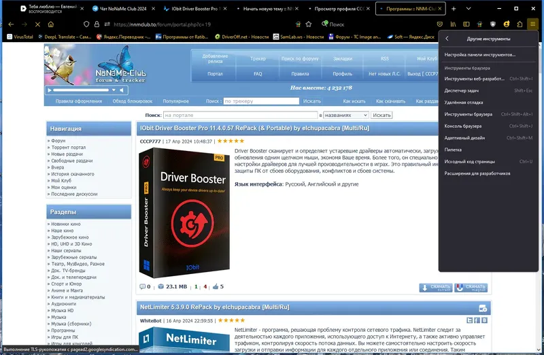This screenshot has width=544, height=355.
Task: Download Driver Booster torrent file button
Action: [436, 288]
